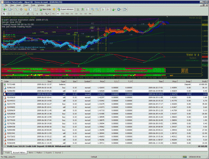Select order 52371775 buy row
Image resolution: width=209 pixels, height=159 pixels.
[x=105, y=104]
